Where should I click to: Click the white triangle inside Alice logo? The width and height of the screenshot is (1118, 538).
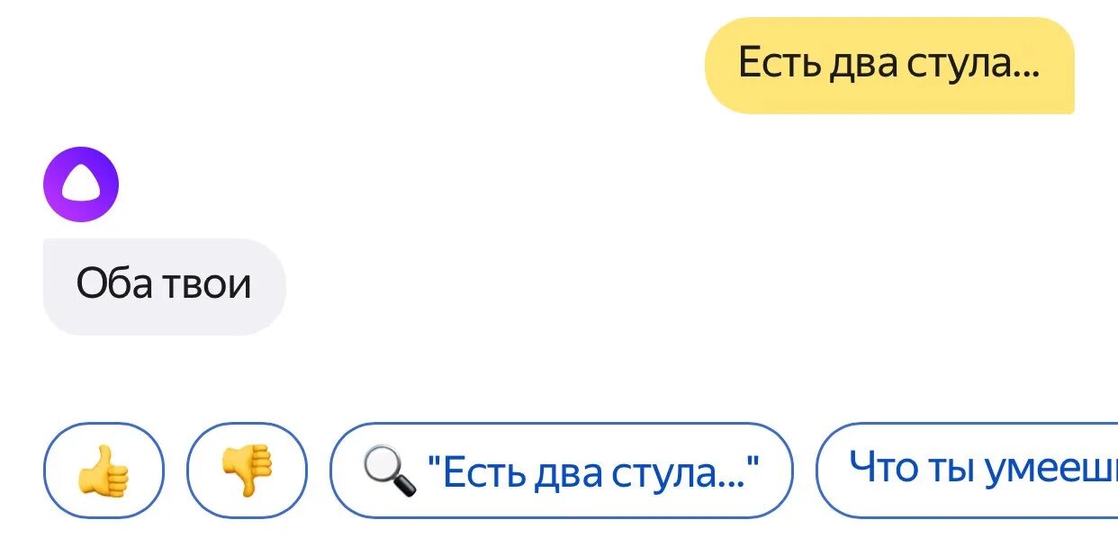tap(81, 187)
